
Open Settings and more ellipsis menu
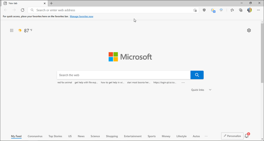tap(258, 10)
